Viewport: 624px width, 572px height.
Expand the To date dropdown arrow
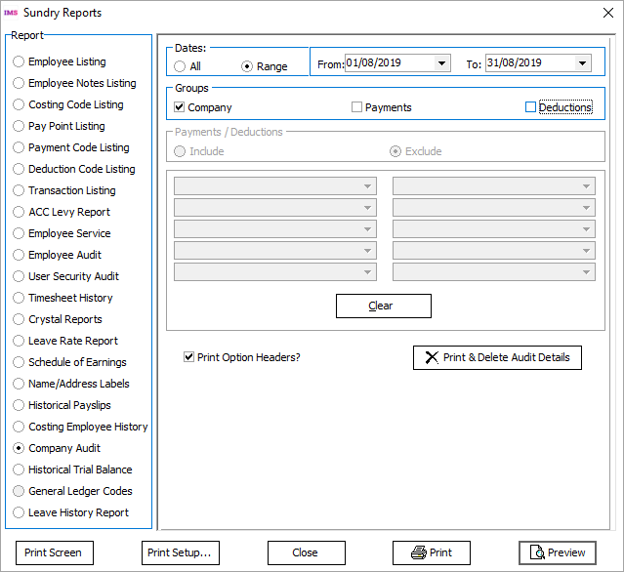coord(582,63)
